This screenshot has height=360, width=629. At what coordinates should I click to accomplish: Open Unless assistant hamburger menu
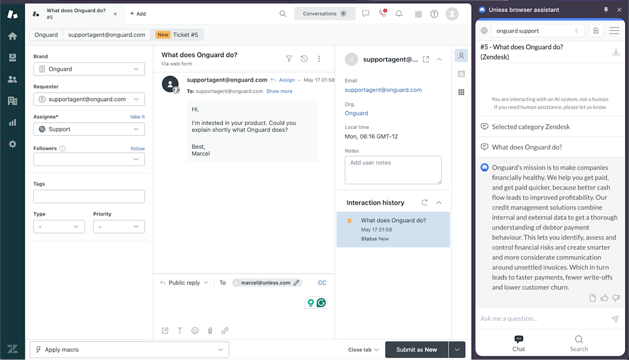pyautogui.click(x=614, y=31)
